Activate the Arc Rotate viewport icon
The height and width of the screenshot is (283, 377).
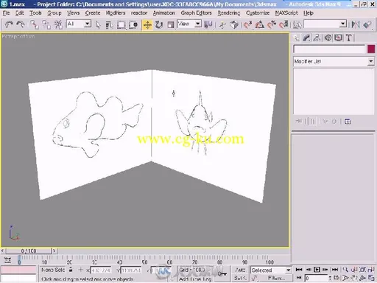coord(363,278)
